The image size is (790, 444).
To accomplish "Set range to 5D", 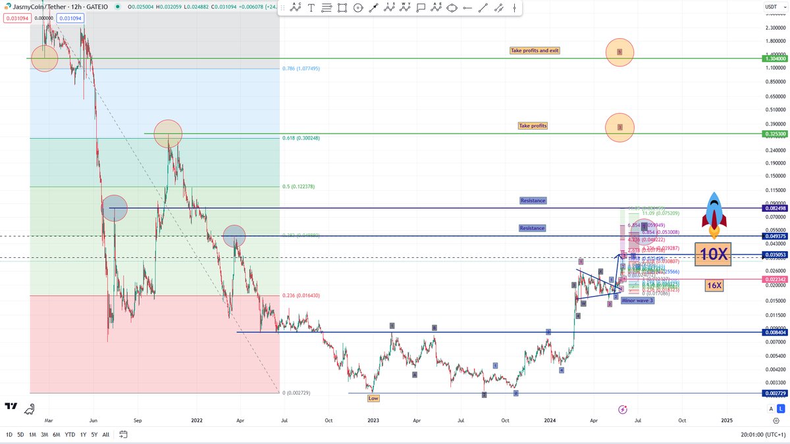I will coord(20,435).
